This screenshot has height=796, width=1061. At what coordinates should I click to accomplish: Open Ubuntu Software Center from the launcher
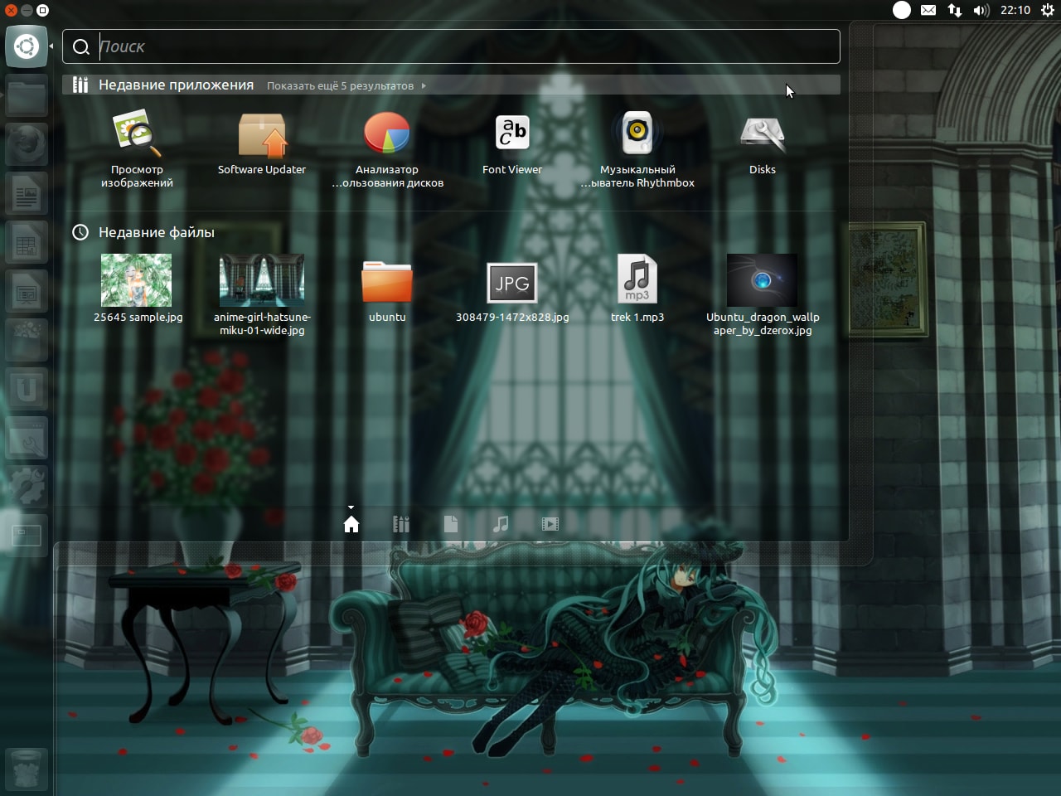(27, 340)
